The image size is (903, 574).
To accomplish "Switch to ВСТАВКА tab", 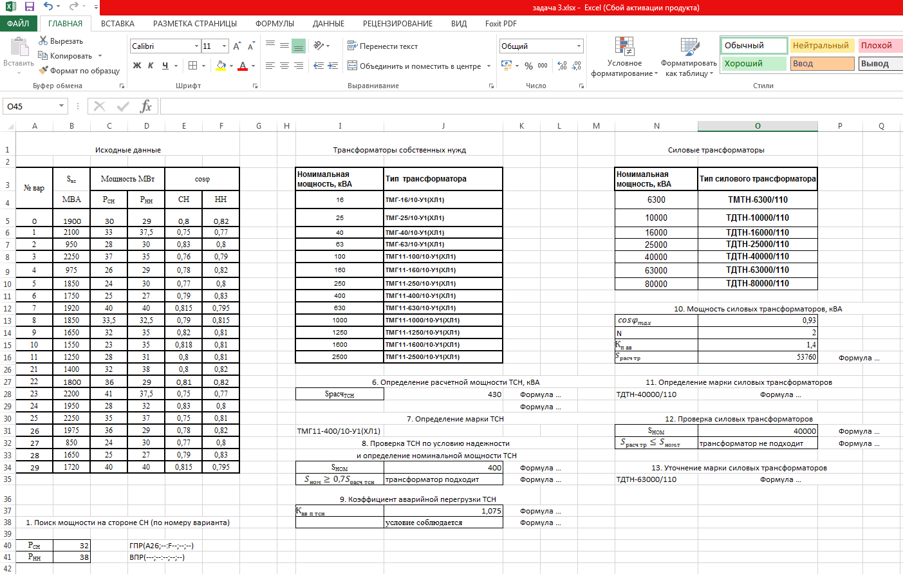I will pyautogui.click(x=118, y=23).
